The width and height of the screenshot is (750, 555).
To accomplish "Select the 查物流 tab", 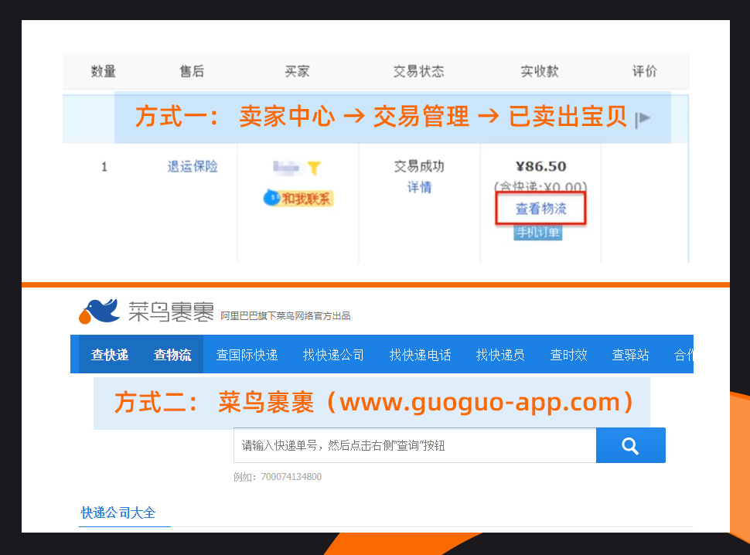I will pyautogui.click(x=172, y=355).
